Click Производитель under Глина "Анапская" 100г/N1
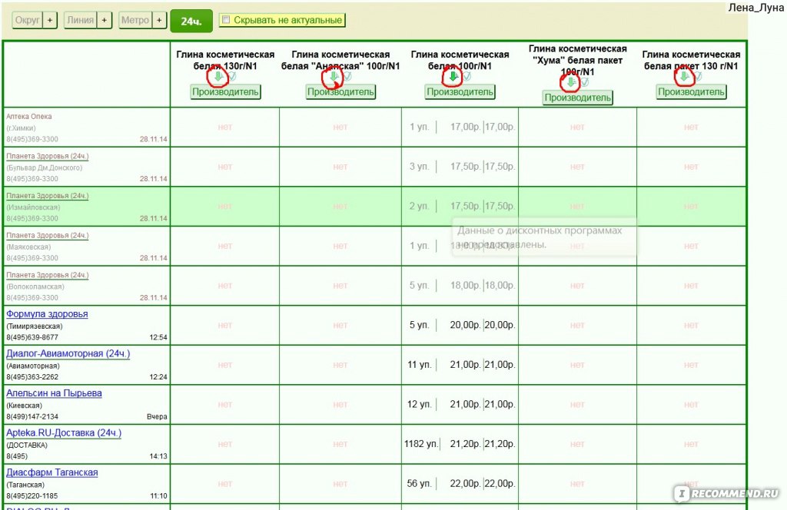This screenshot has width=787, height=510. 340,91
